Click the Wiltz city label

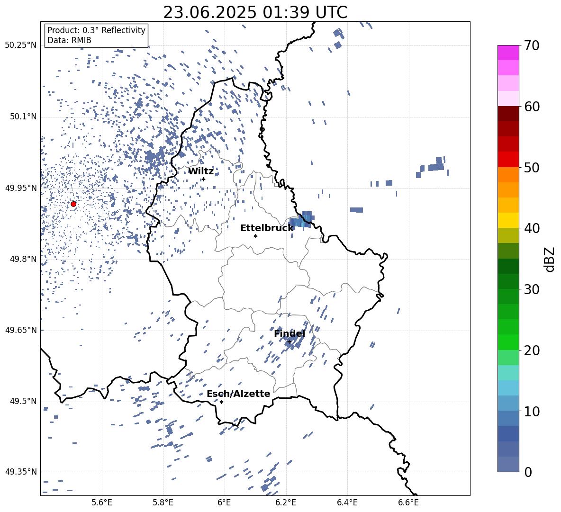pos(201,171)
